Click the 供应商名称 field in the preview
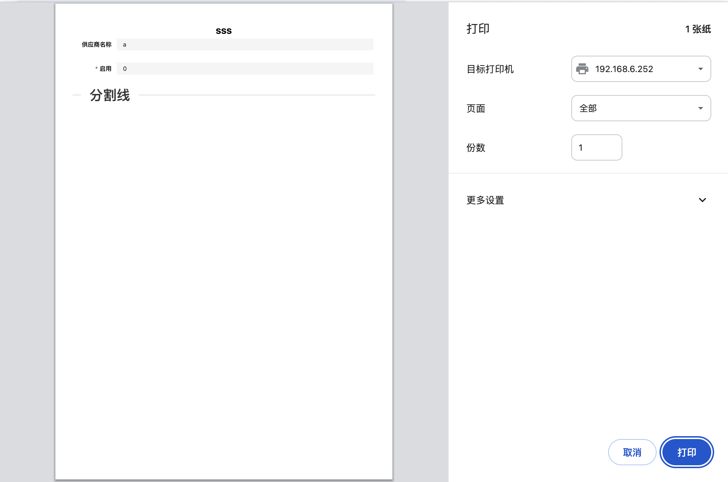Image resolution: width=728 pixels, height=482 pixels. coord(244,44)
